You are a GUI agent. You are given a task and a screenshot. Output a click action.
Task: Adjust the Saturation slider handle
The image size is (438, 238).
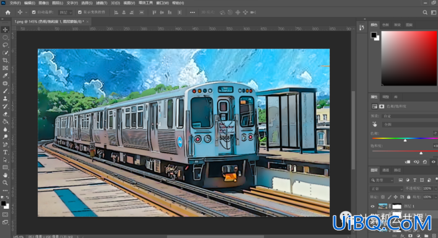421,153
